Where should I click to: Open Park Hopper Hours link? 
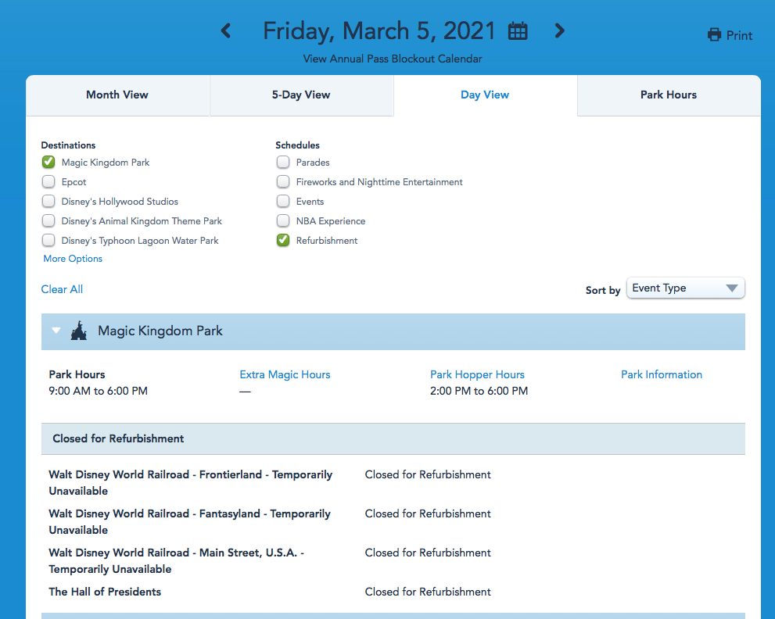477,374
